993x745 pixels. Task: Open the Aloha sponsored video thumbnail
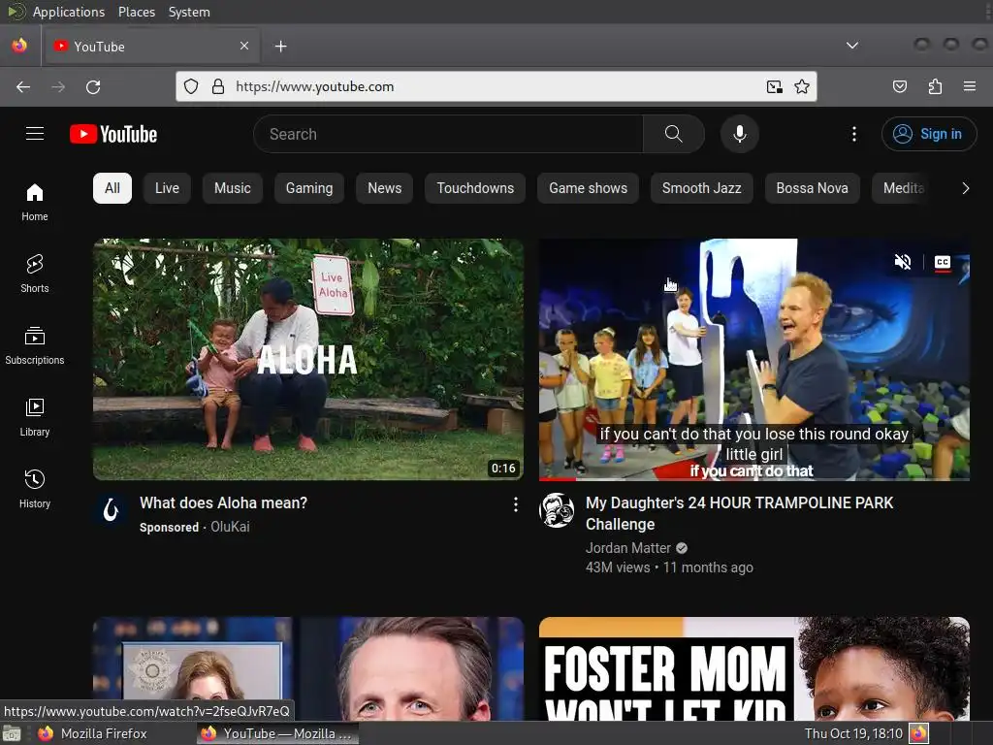tap(308, 359)
